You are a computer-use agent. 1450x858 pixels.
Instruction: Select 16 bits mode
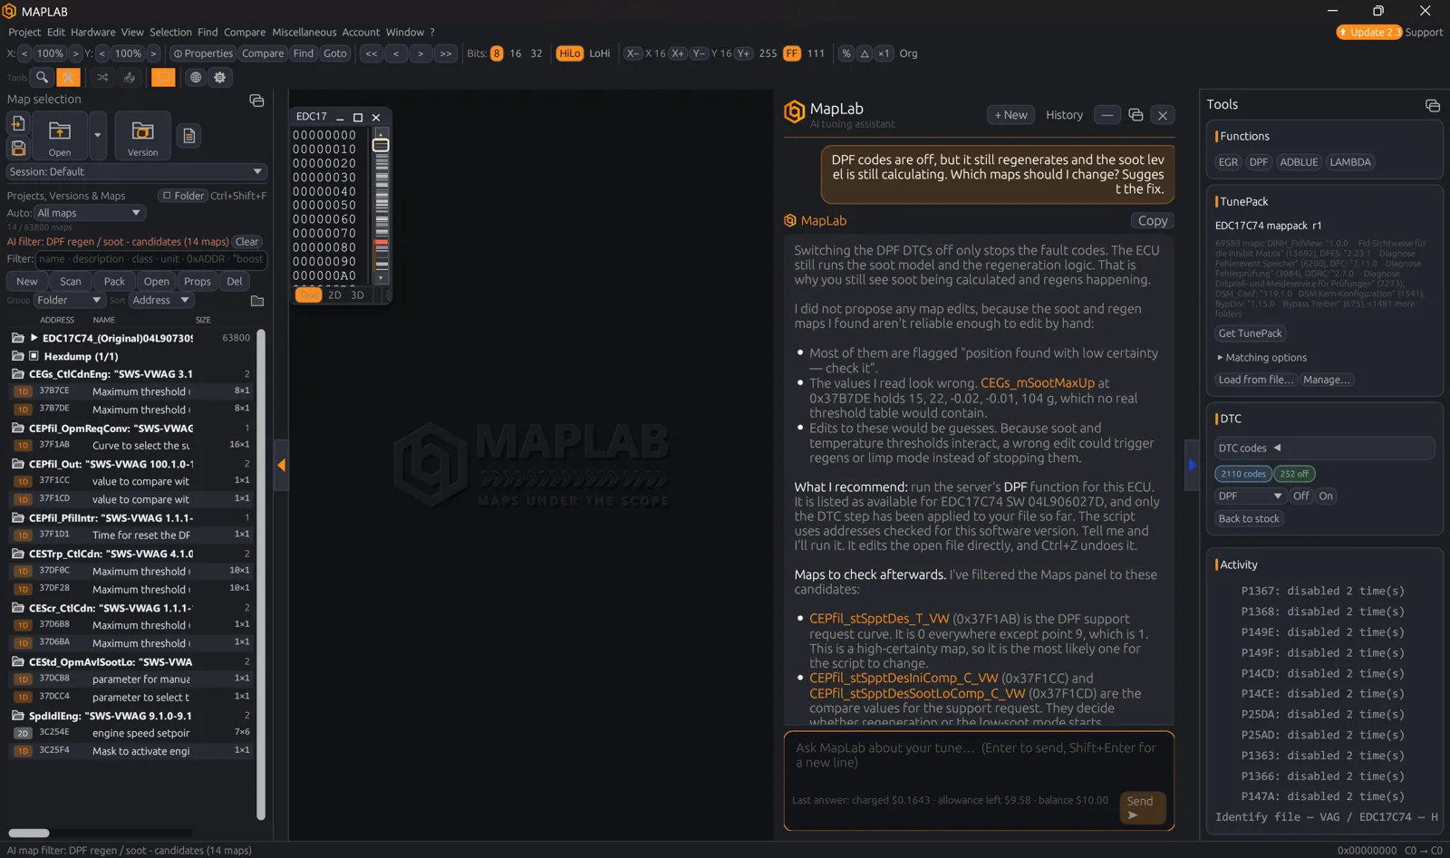click(x=516, y=53)
